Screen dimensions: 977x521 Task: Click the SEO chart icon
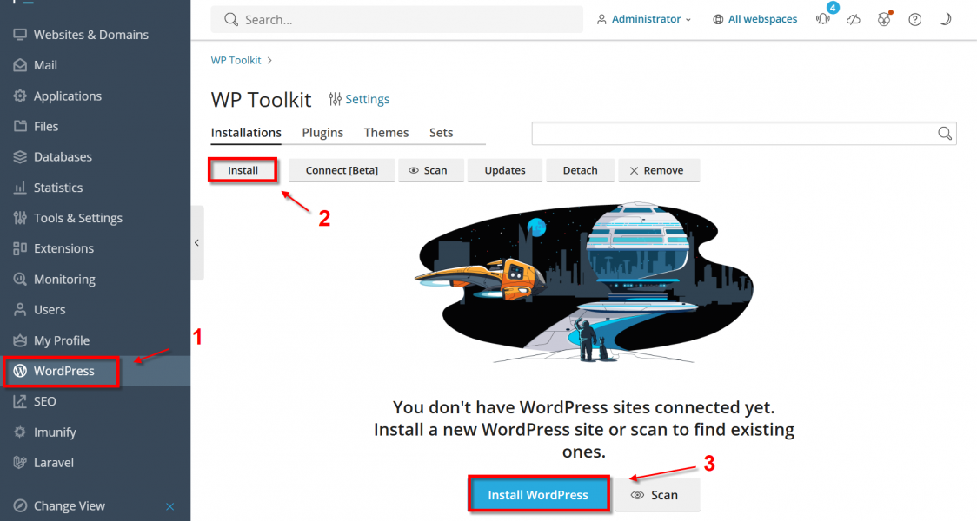[x=20, y=401]
